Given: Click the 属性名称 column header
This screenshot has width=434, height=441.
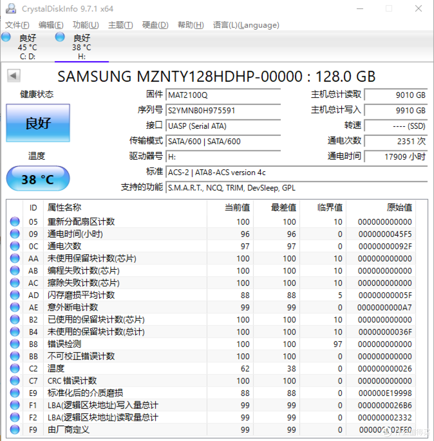Looking at the screenshot, I should tap(125, 208).
